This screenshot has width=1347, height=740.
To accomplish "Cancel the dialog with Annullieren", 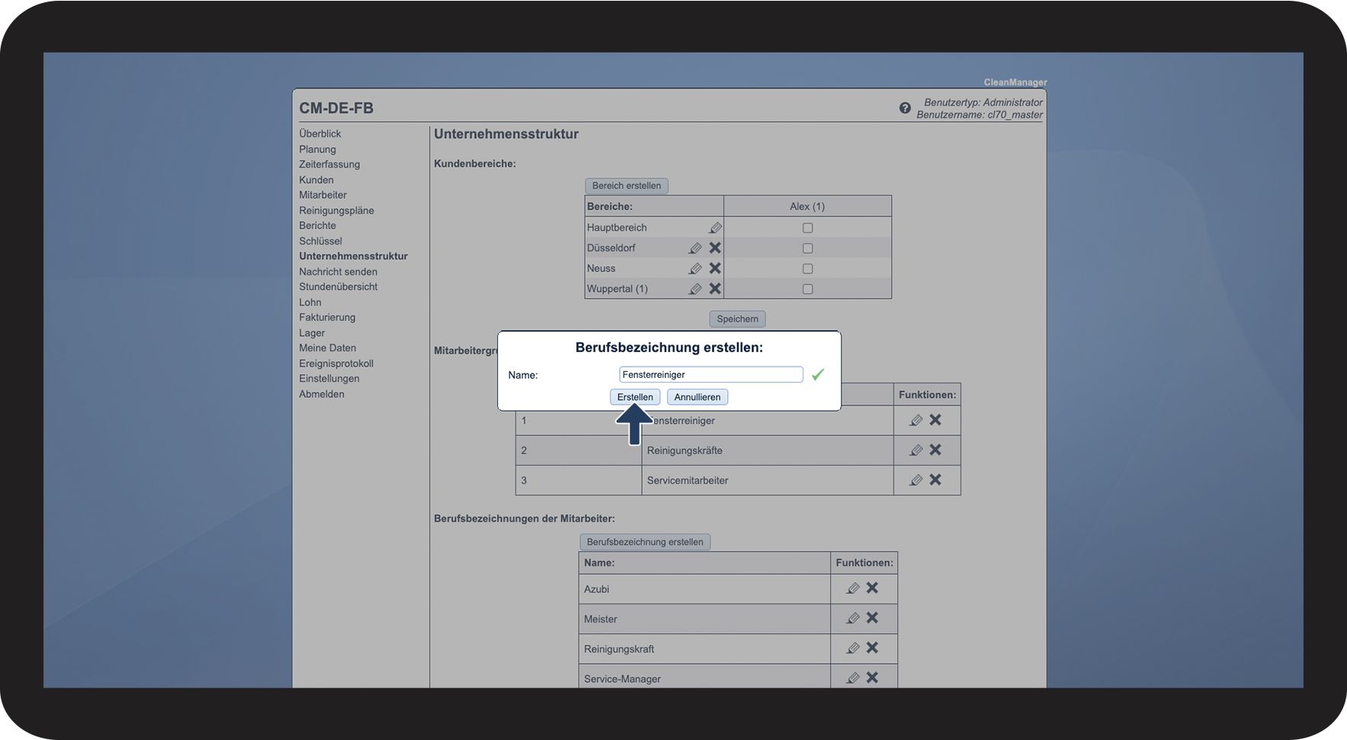I will (x=697, y=397).
